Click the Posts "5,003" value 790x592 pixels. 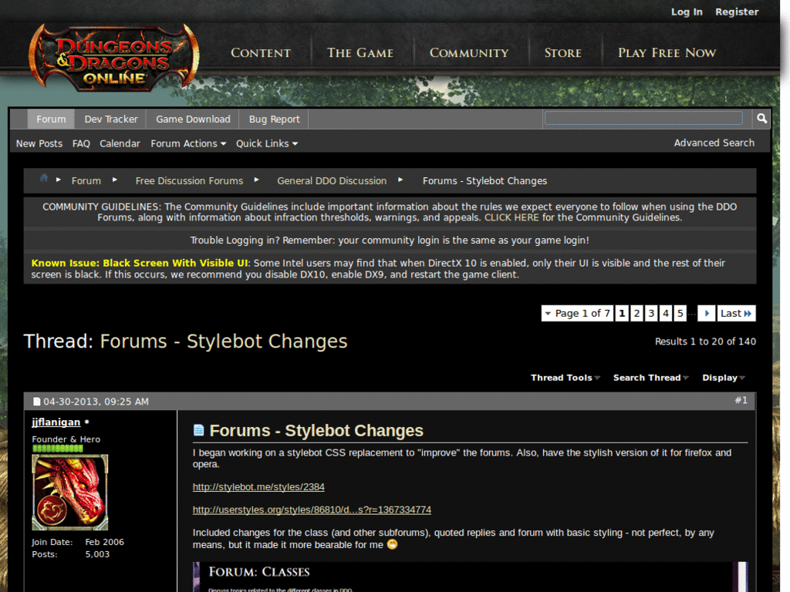[x=97, y=554]
